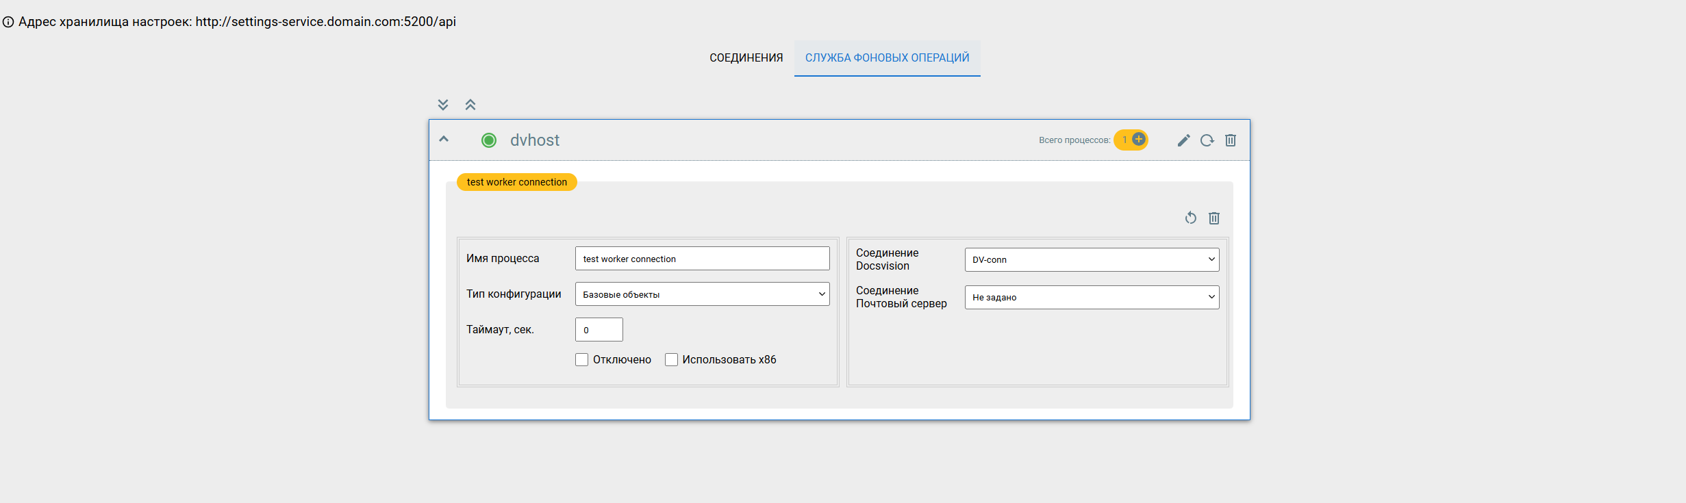Click the green status indicator for dvhost
This screenshot has height=503, width=1686.
pos(489,140)
